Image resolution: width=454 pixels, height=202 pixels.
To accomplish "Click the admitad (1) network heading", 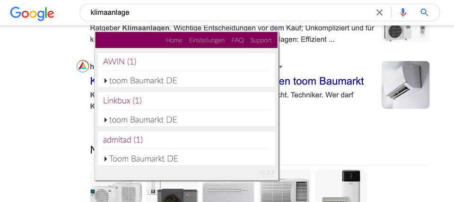I will coord(123,140).
